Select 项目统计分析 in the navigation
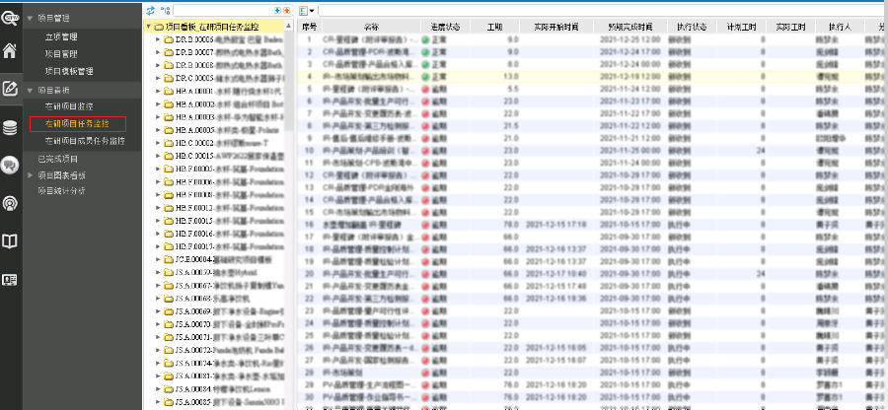 pyautogui.click(x=62, y=191)
